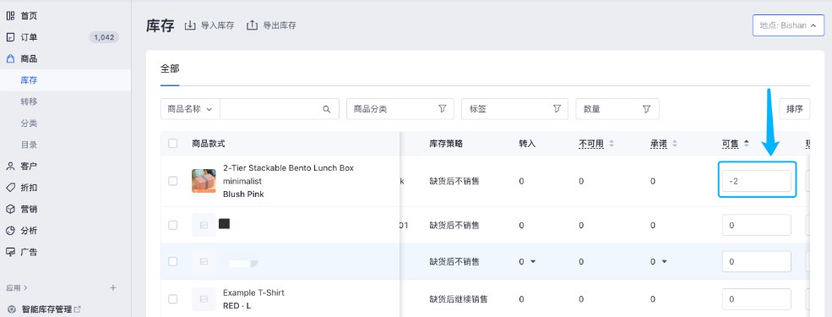This screenshot has height=317, width=832.
Task: Click the 商品 bag icon
Action: click(10, 59)
